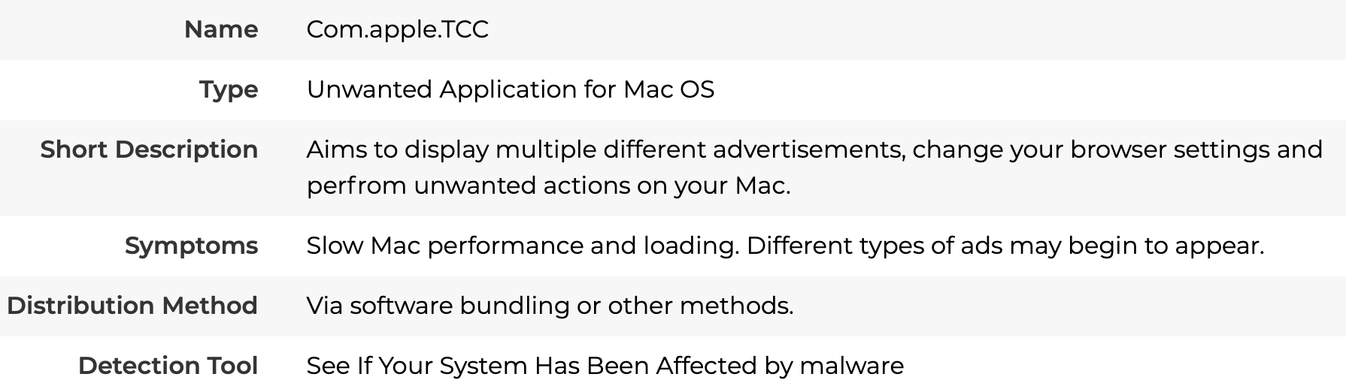Screen dimensions: 1346x392
Task: Select the Com.apple.TCC name value
Action: (397, 30)
